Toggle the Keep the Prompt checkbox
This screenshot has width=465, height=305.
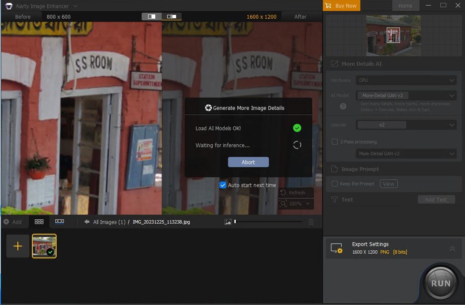[x=334, y=184]
